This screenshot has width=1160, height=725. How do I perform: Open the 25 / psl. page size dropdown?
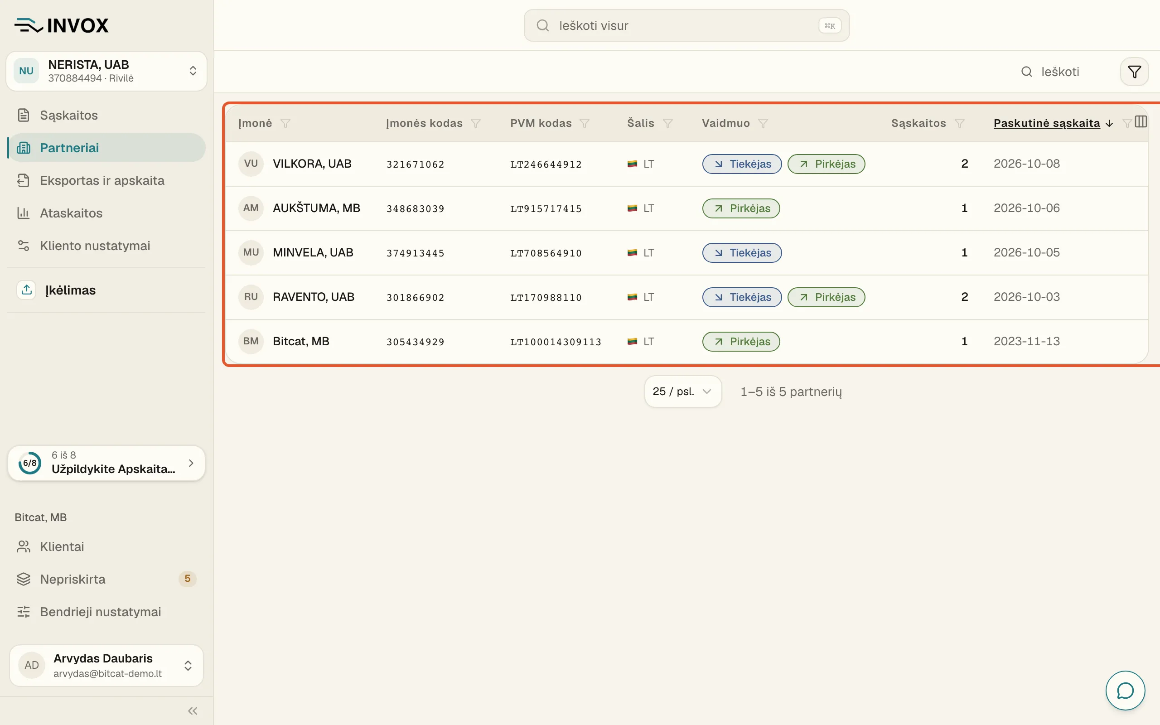(x=682, y=391)
